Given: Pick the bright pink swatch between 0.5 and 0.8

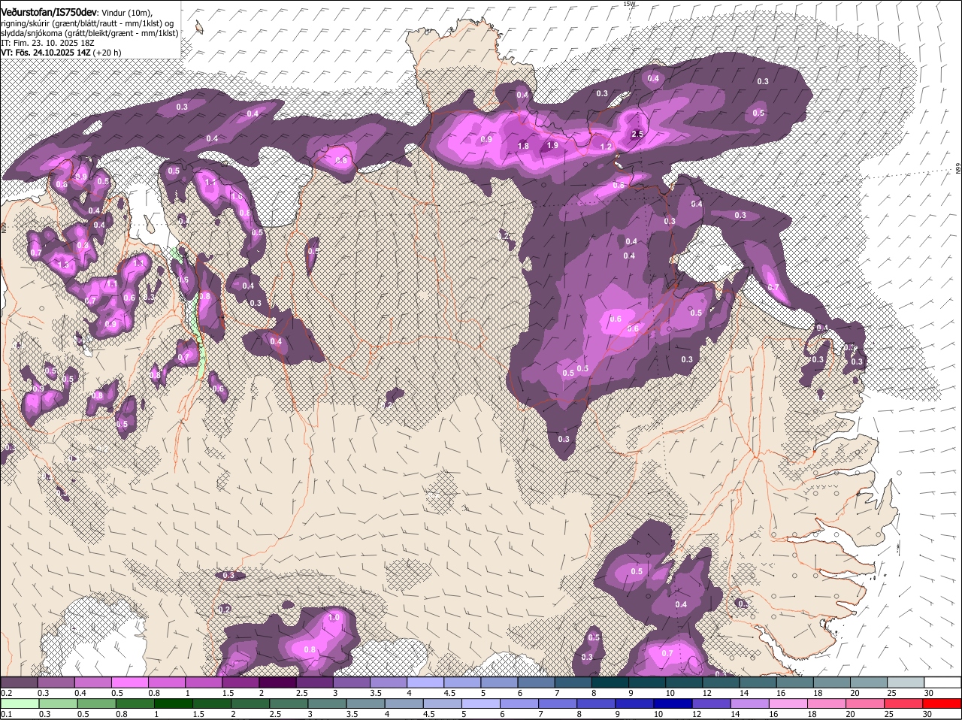Looking at the screenshot, I should tap(130, 682).
